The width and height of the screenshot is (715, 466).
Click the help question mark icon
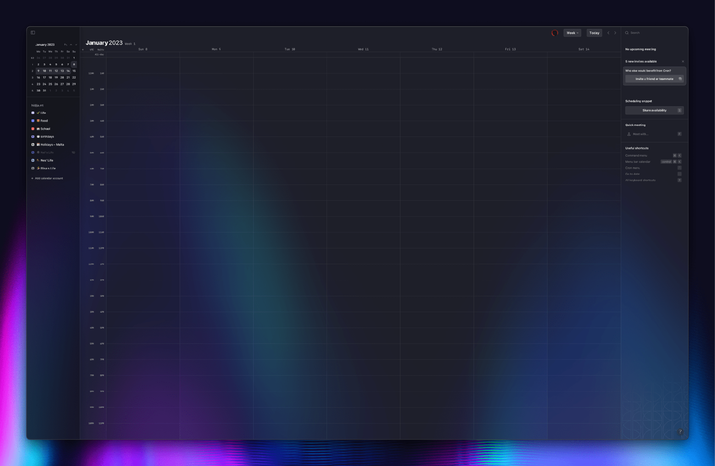pyautogui.click(x=680, y=431)
